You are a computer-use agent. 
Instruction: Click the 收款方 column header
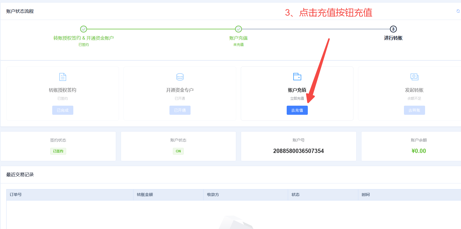(x=213, y=195)
